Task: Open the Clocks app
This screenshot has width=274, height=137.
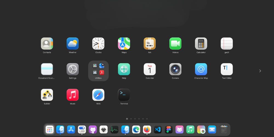Action: click(x=98, y=44)
